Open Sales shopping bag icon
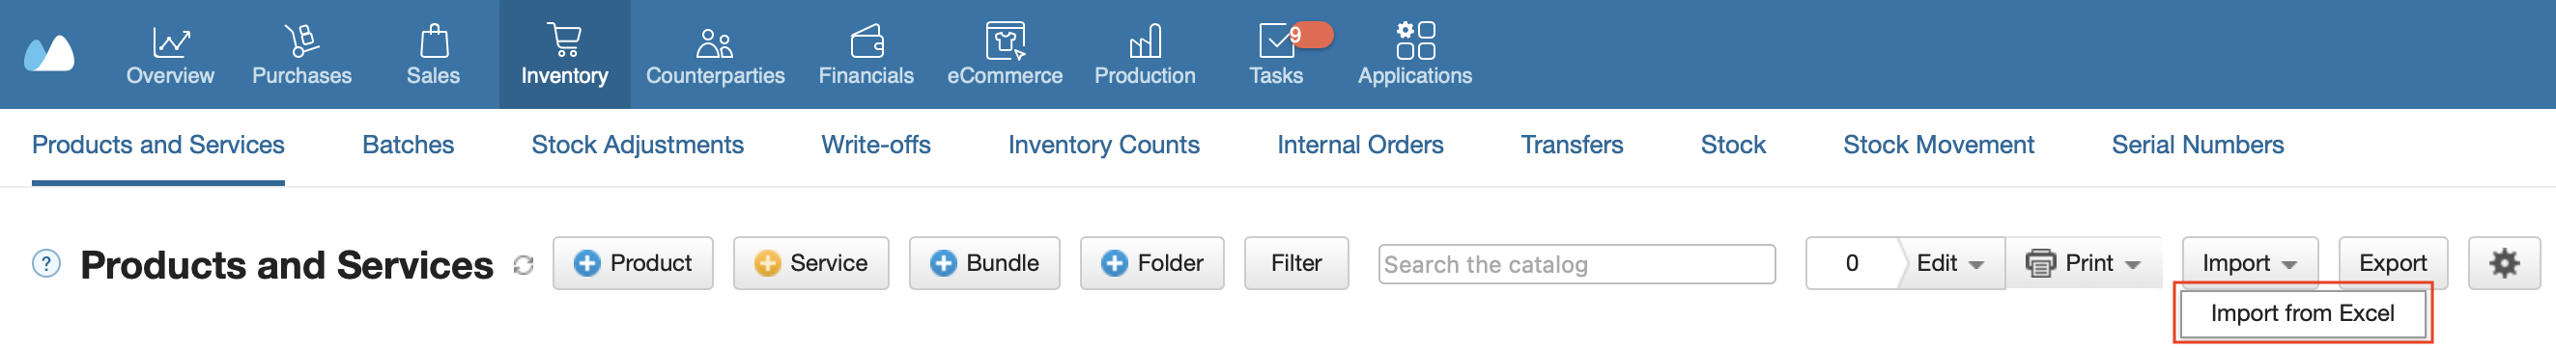 [434, 41]
